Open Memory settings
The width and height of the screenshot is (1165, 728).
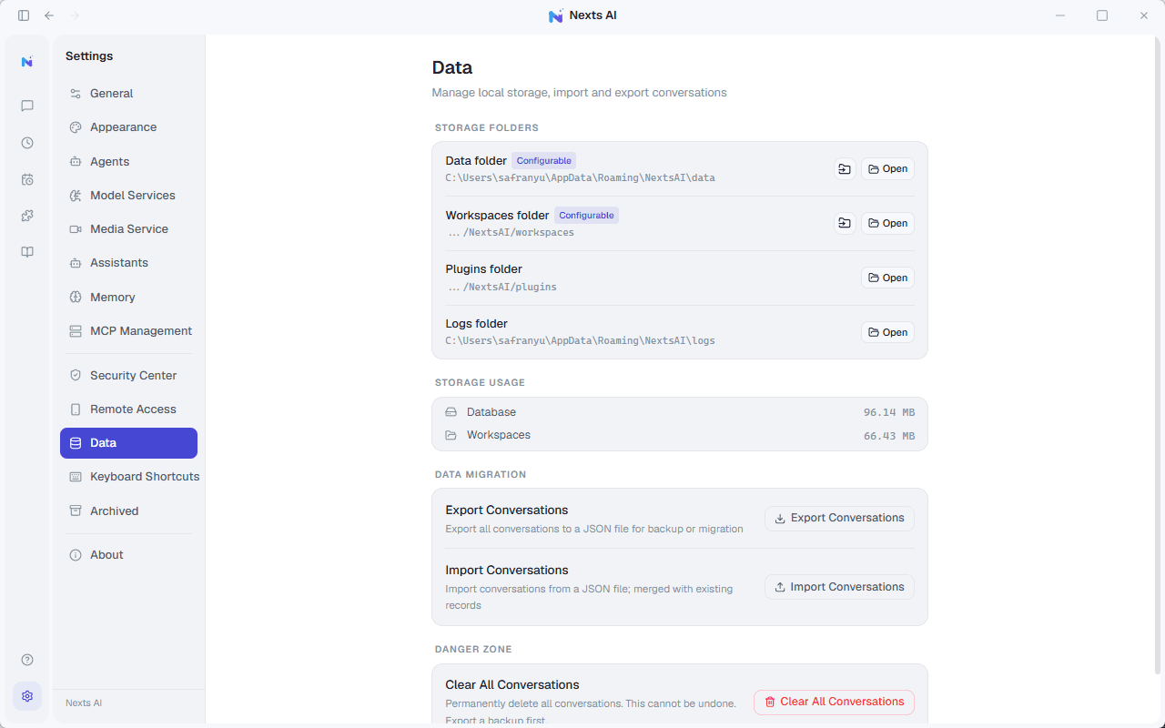(128, 298)
